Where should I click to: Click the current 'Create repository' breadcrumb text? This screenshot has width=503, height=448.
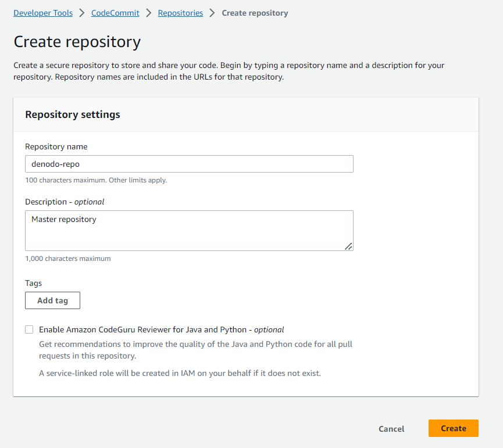tap(255, 13)
